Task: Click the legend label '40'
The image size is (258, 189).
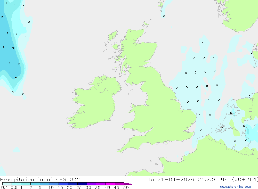Action: 107,187
